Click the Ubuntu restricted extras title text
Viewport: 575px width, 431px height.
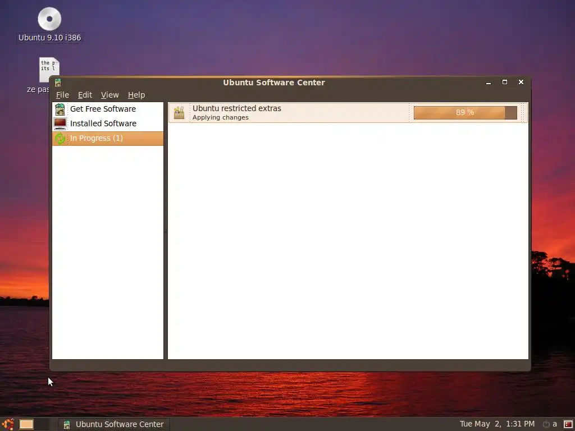(x=237, y=108)
